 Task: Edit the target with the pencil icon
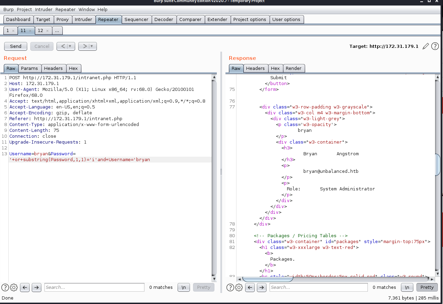[x=426, y=46]
